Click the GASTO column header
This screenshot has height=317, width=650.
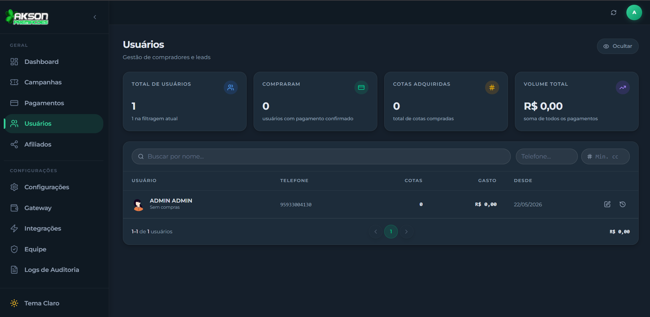[487, 180]
